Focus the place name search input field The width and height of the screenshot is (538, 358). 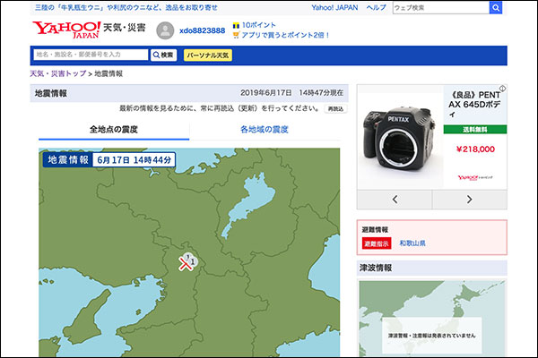tap(90, 55)
